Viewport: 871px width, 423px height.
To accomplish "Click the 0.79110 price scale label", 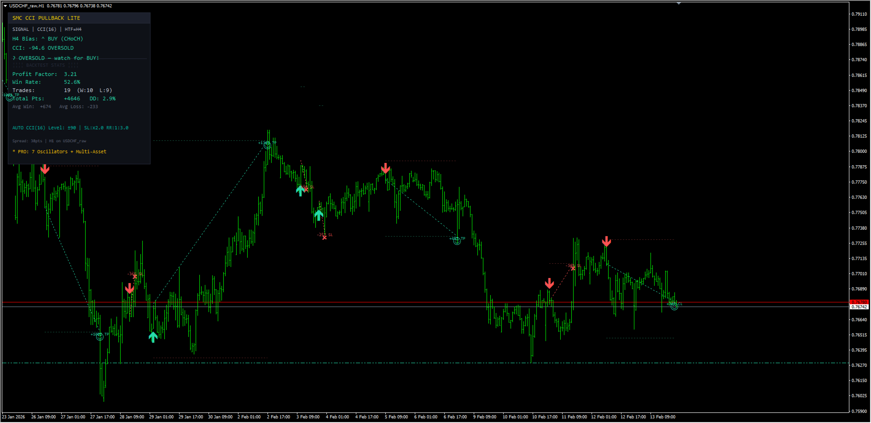I will pos(859,14).
